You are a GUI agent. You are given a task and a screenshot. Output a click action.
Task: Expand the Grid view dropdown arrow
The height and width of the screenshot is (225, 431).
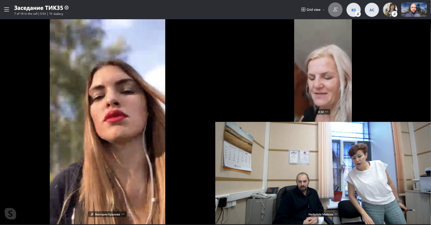[x=324, y=10]
